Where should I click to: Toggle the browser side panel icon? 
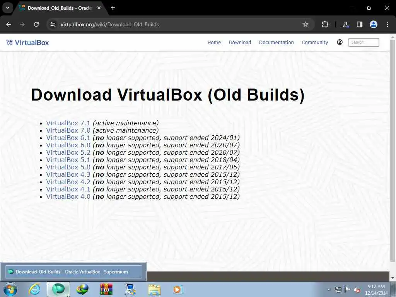(359, 24)
